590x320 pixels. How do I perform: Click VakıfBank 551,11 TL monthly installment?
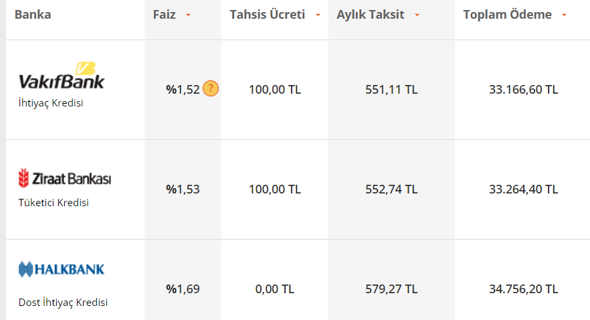point(391,90)
